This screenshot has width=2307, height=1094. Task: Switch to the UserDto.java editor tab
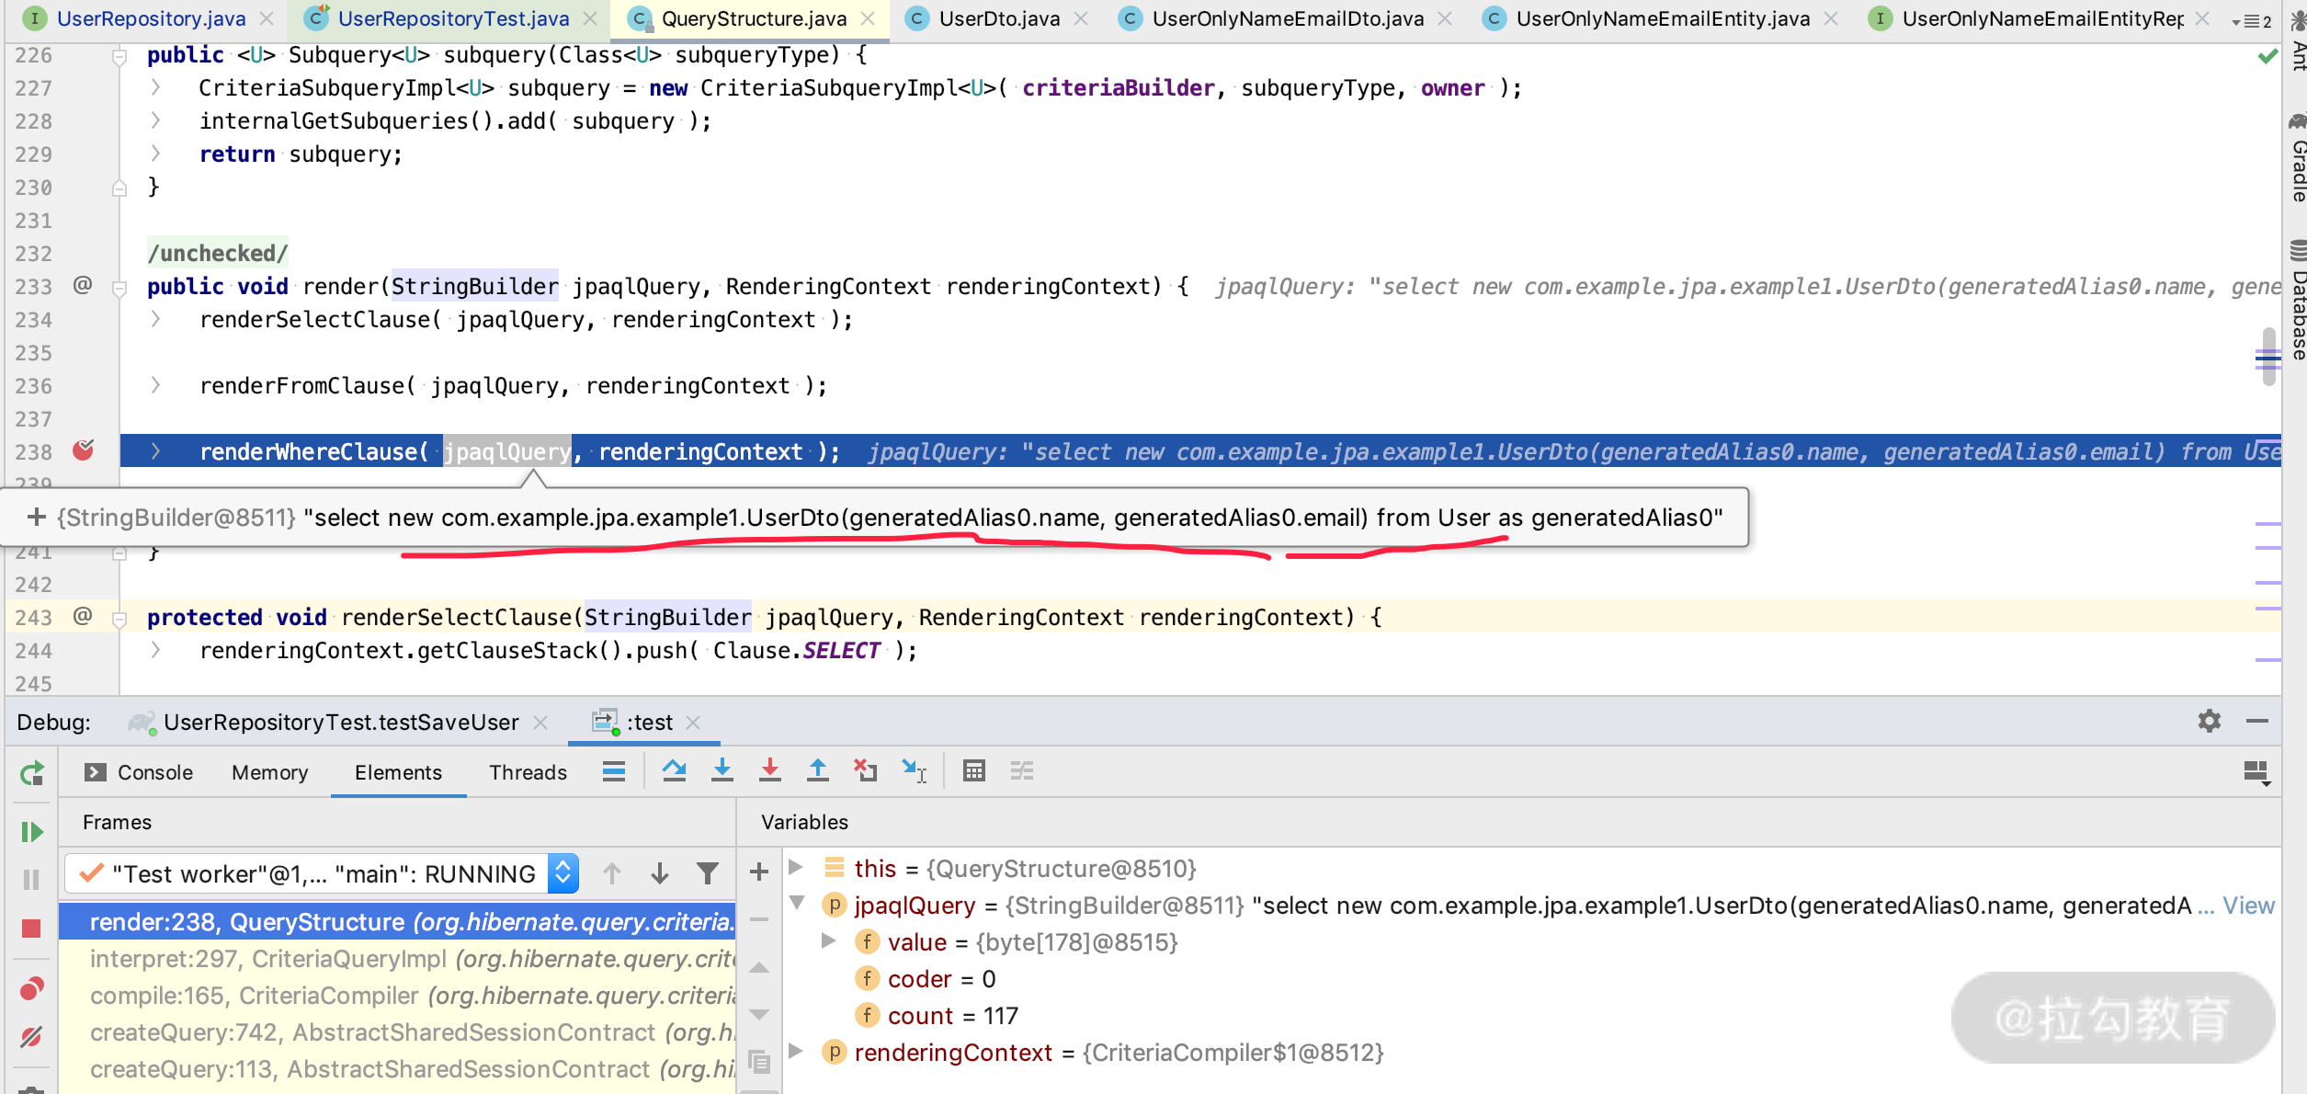pos(998,18)
